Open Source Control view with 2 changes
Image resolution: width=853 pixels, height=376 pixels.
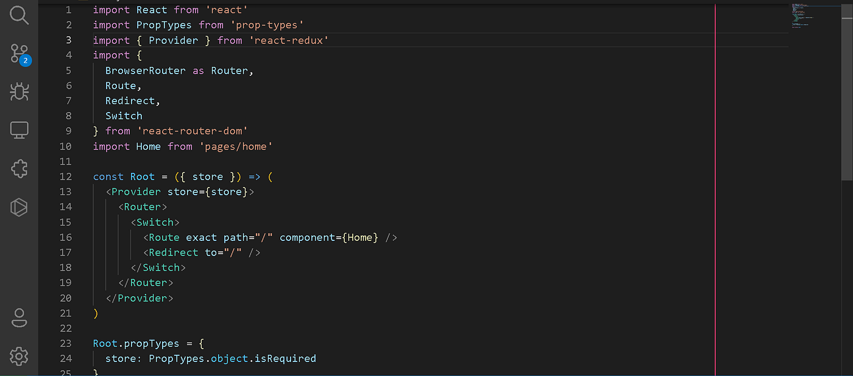19,54
